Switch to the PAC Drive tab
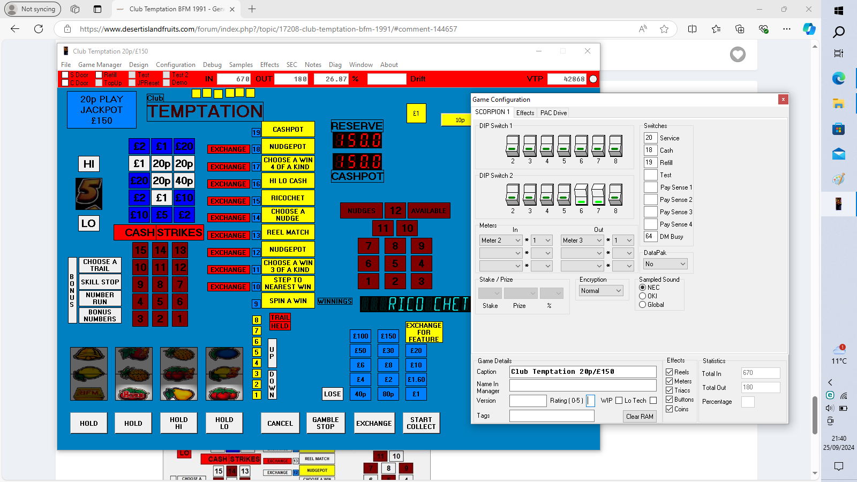Screen dimensions: 857x482 [553, 113]
